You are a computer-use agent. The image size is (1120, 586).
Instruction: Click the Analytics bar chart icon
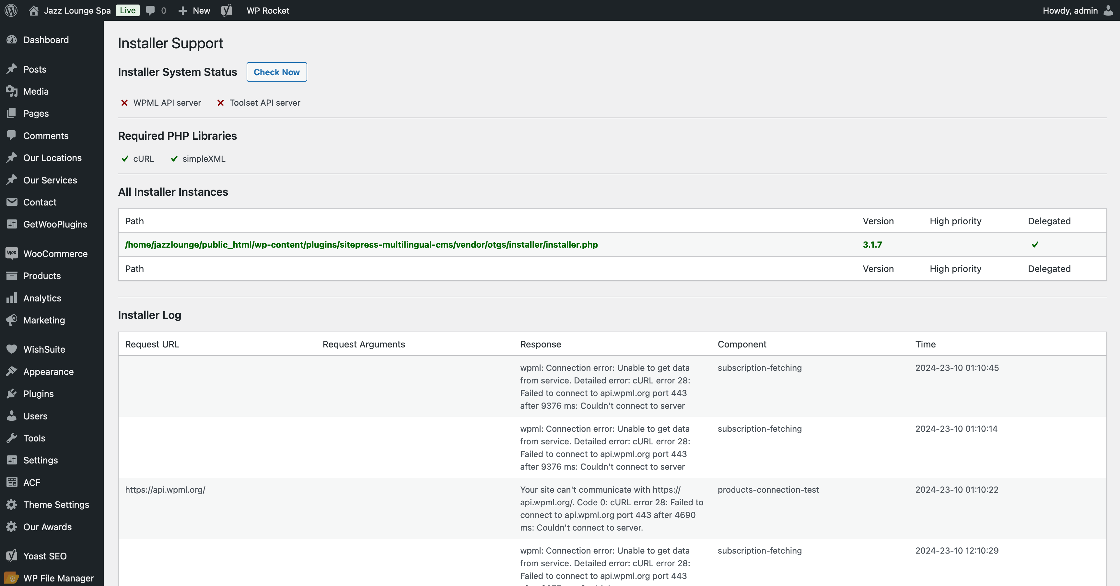[x=12, y=298]
